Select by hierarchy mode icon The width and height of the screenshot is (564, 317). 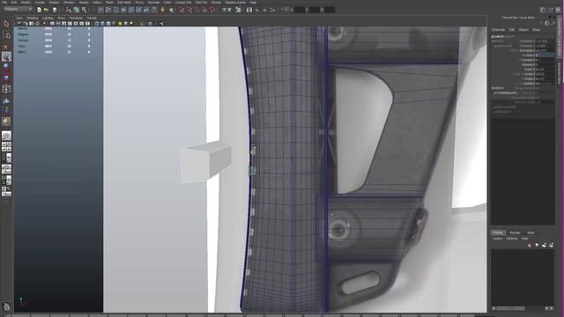(x=69, y=10)
